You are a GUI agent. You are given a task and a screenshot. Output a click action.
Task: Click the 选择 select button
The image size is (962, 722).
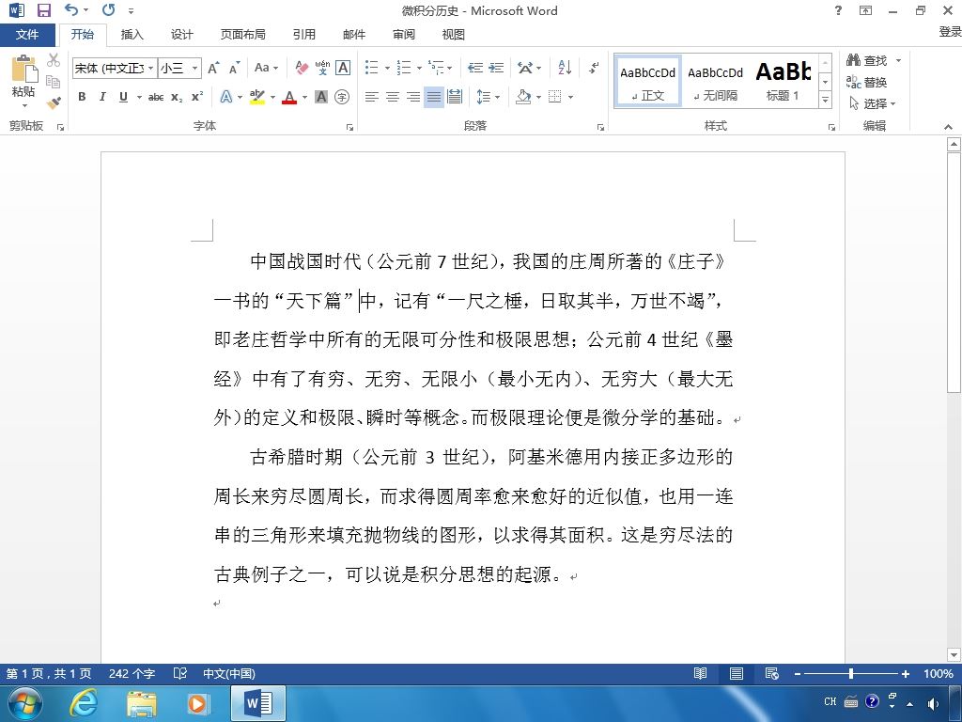[873, 103]
